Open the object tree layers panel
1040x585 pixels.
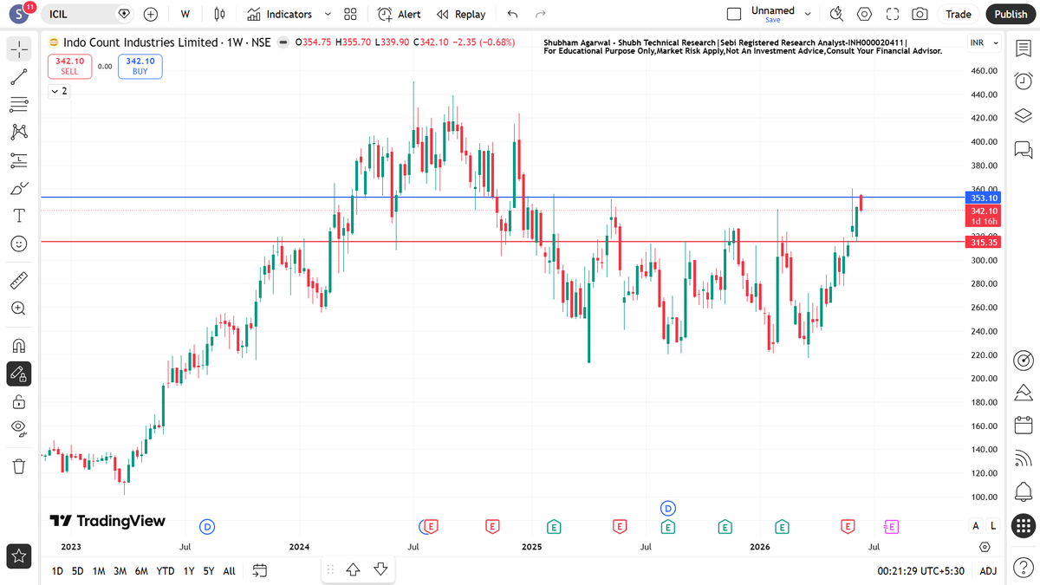[1023, 115]
